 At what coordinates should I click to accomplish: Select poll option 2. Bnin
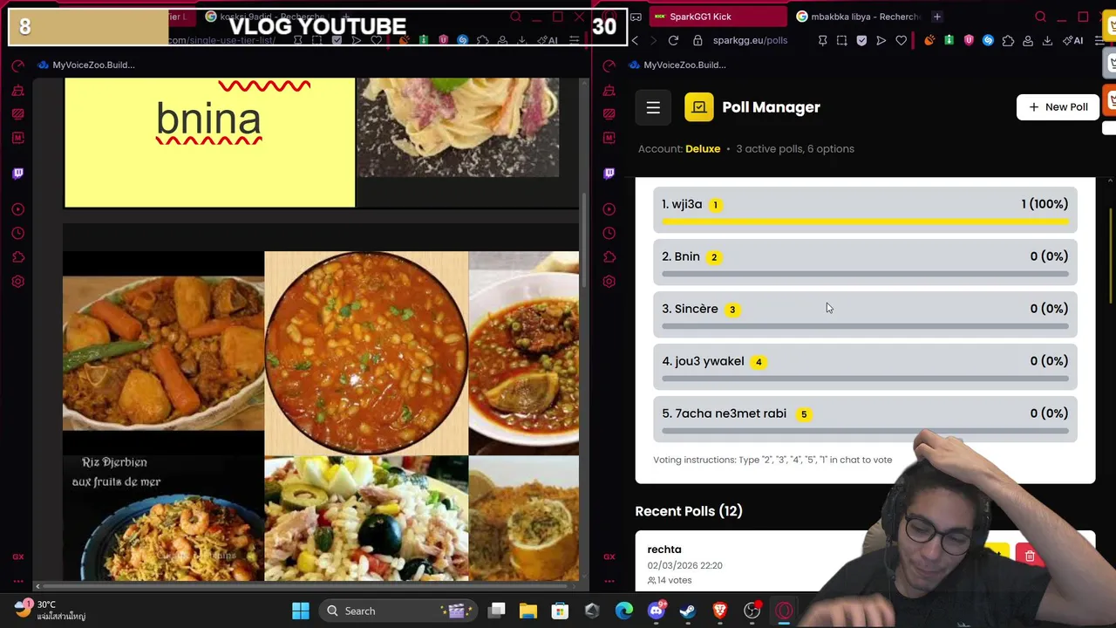pos(865,261)
